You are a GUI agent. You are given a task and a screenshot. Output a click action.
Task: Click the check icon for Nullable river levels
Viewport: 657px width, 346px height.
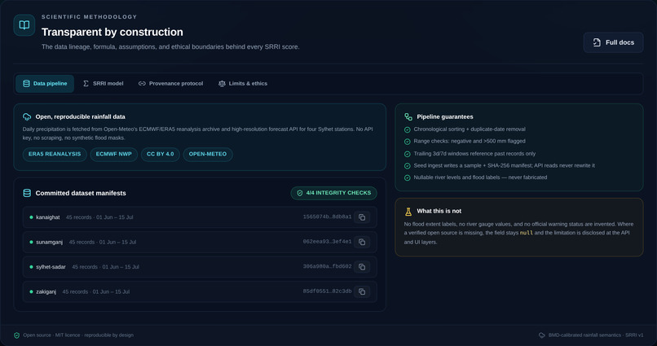click(x=407, y=177)
